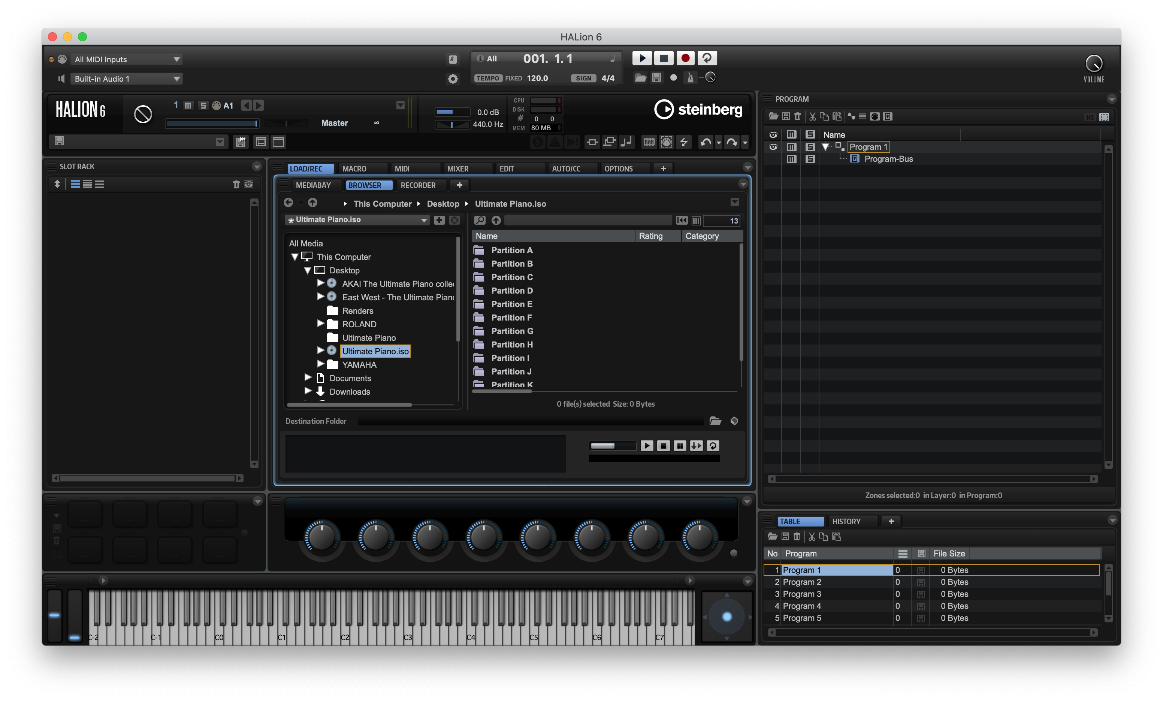The image size is (1163, 701).
Task: Click the SIGN button
Action: [x=583, y=78]
